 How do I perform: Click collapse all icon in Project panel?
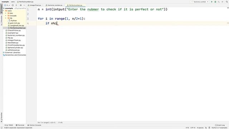click(16, 5)
